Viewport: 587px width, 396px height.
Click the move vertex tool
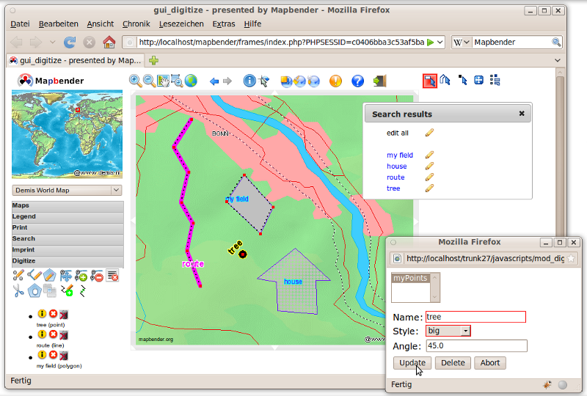[66, 276]
